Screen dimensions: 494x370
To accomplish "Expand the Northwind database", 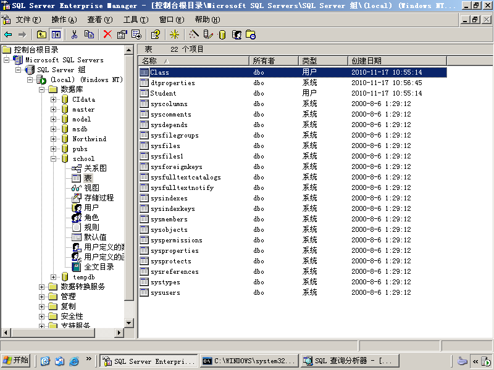I will coord(53,139).
